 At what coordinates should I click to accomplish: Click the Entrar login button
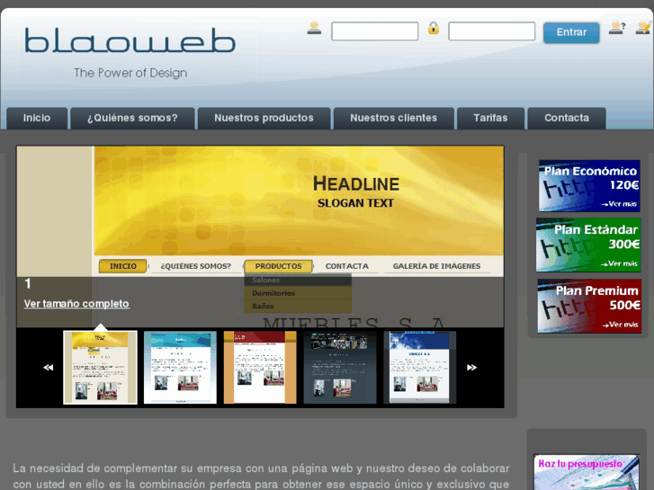click(x=571, y=32)
